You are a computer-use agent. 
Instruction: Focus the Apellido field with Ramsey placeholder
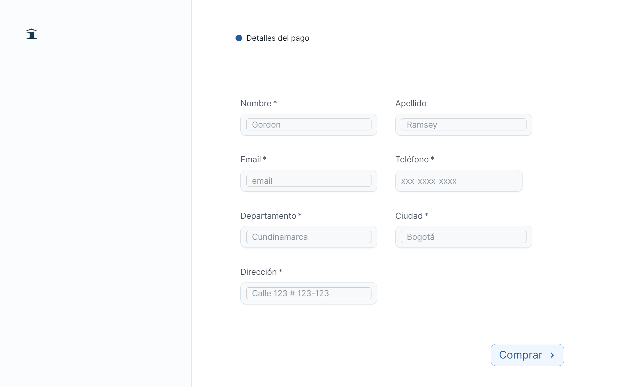click(x=463, y=125)
